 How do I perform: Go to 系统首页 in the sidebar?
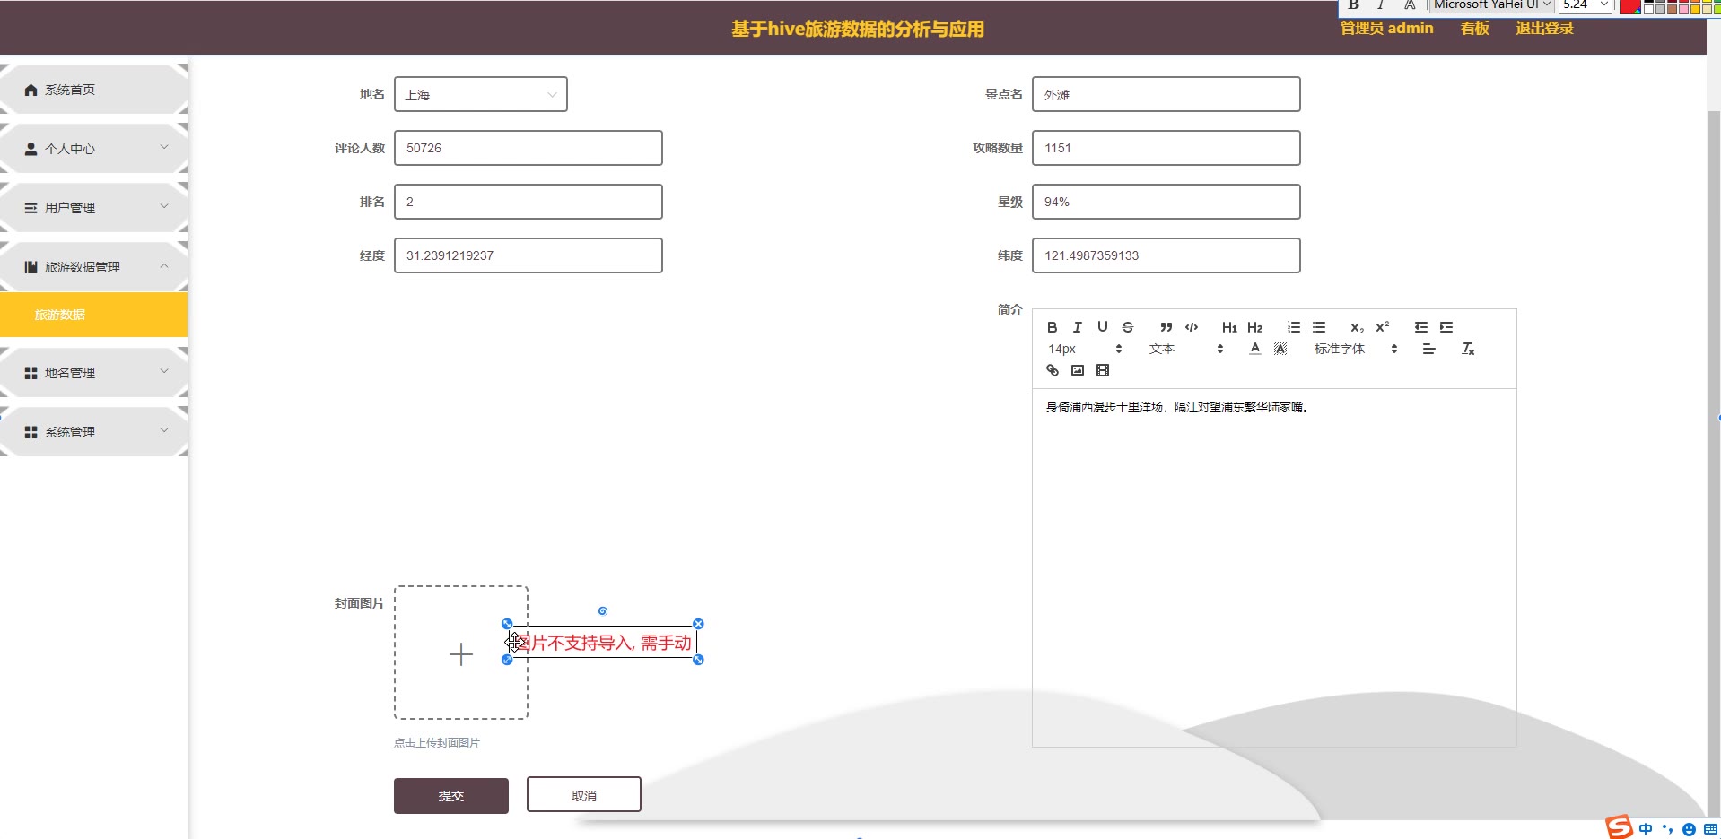tap(94, 90)
